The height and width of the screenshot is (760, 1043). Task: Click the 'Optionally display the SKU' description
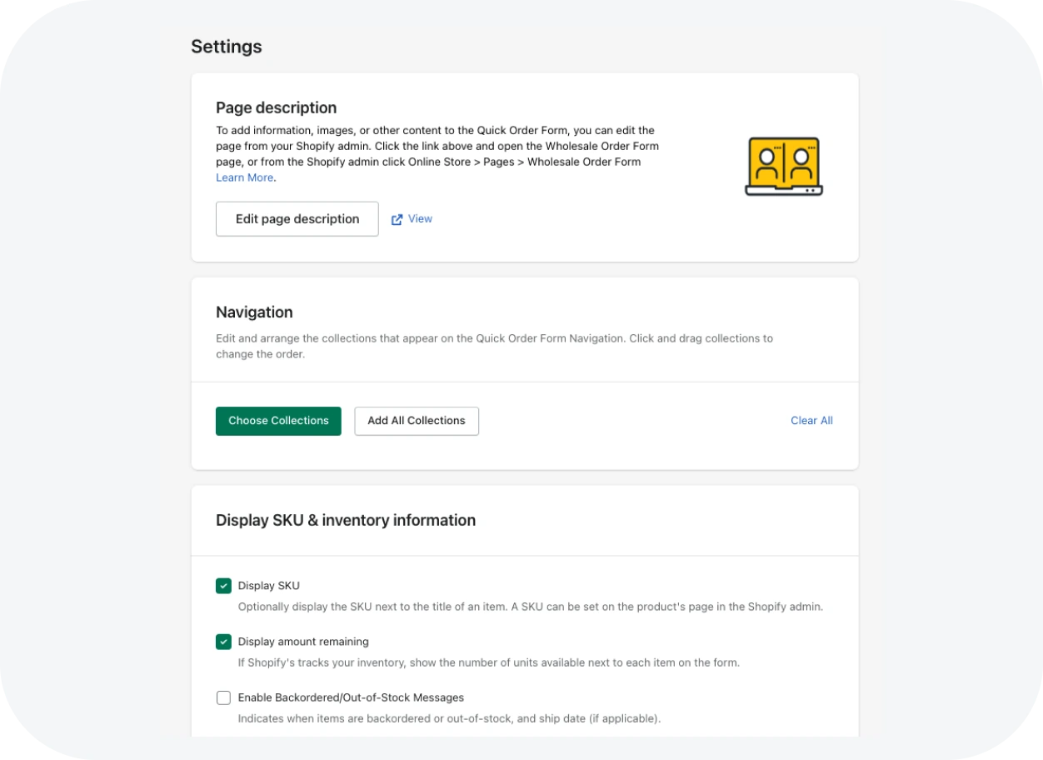[531, 607]
